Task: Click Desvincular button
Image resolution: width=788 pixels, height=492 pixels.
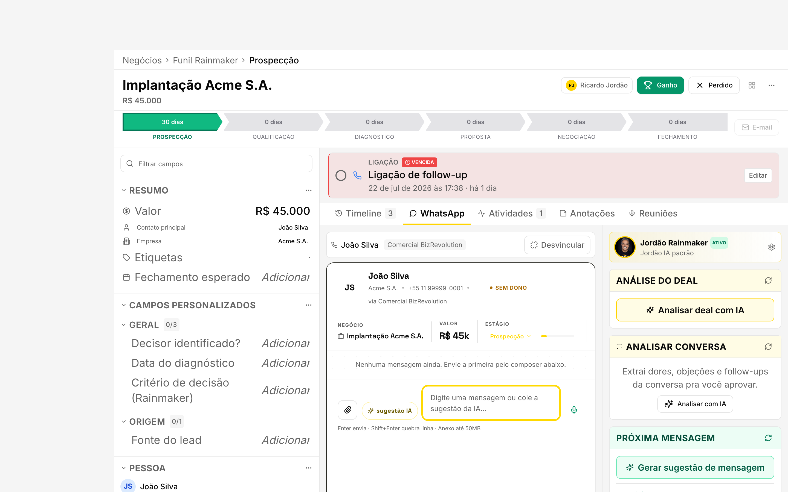Action: [x=557, y=245]
